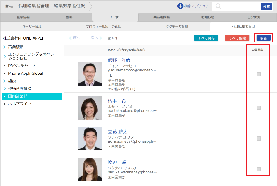This screenshot has width=277, height=186.
Task: Select PAベンチャーズ in the department list
Action: pos(22,66)
